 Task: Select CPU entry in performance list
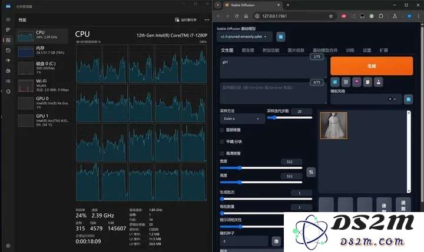(x=42, y=36)
